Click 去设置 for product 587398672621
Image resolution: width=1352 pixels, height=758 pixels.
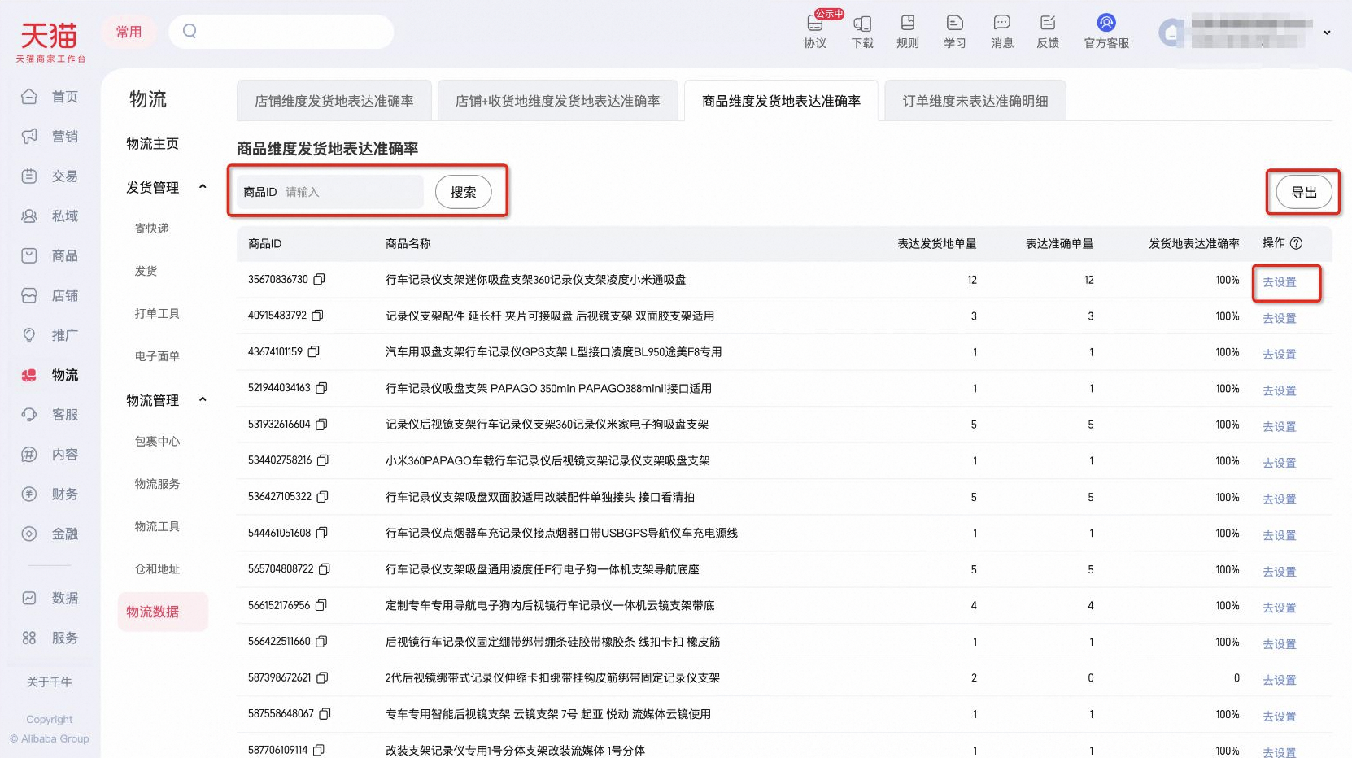point(1279,680)
